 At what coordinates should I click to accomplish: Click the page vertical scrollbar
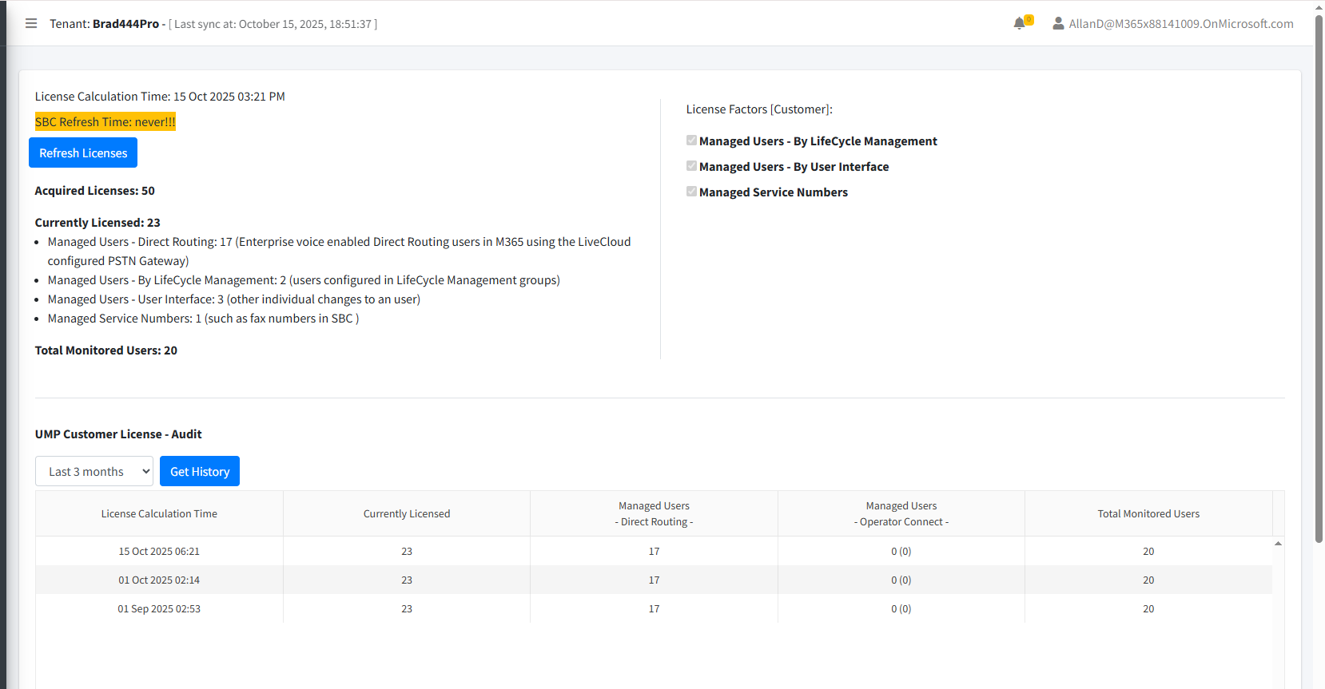point(1319,279)
